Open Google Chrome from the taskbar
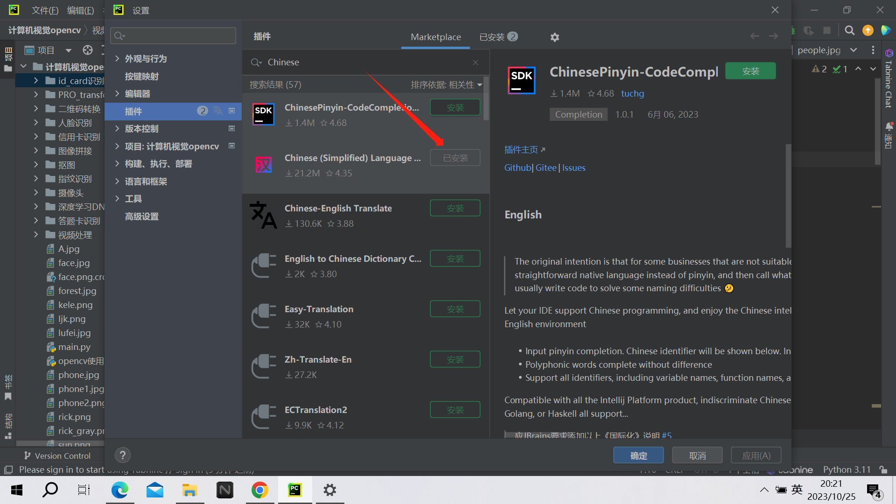Viewport: 896px width, 504px height. click(x=259, y=490)
